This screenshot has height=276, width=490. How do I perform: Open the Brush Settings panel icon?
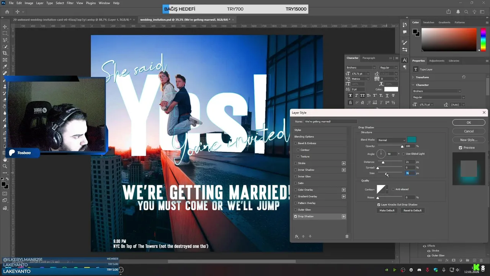point(405,42)
